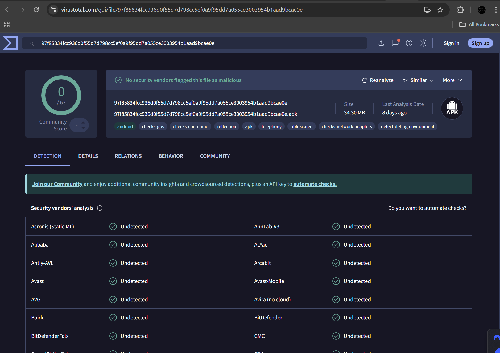Open the apps grid icon in the bookmarks bar
The image size is (500, 353).
tap(7, 24)
